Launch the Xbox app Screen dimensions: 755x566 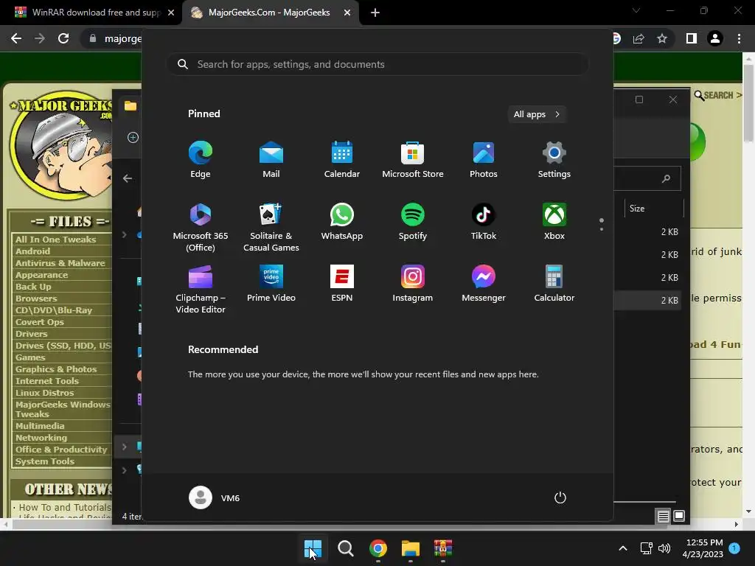point(554,221)
